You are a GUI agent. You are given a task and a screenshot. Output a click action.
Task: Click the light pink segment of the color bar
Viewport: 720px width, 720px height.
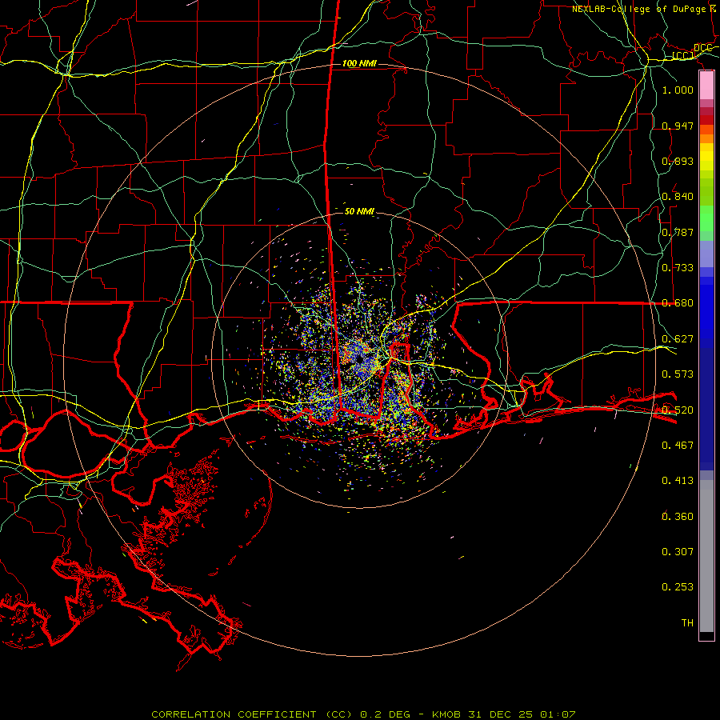(x=706, y=86)
